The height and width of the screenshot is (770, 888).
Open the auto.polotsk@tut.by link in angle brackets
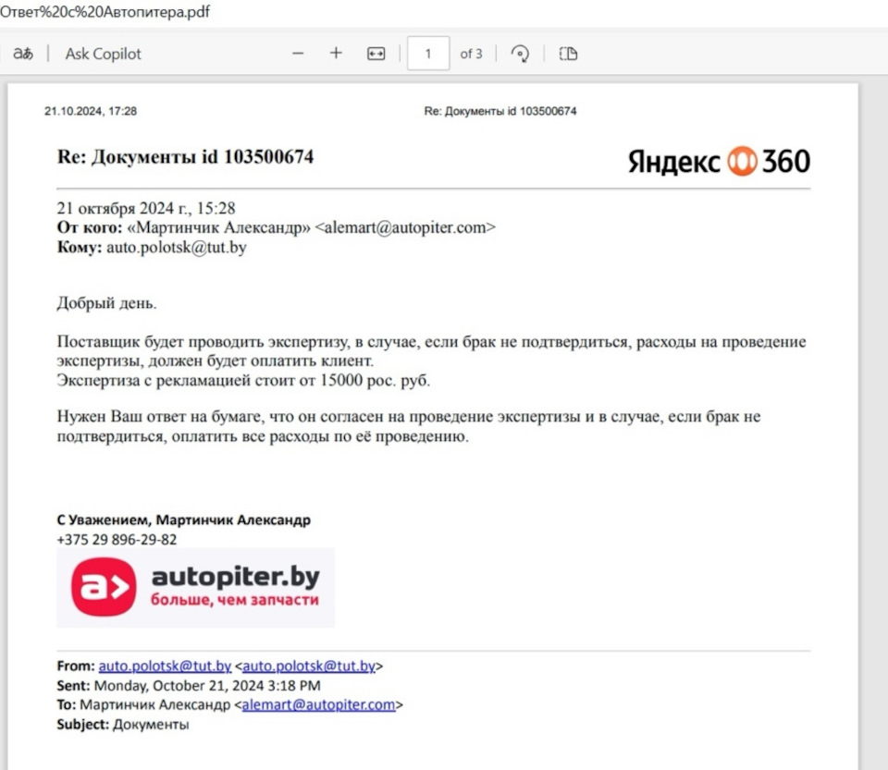point(309,666)
